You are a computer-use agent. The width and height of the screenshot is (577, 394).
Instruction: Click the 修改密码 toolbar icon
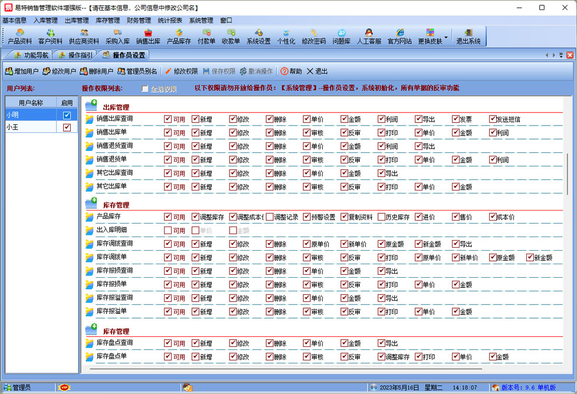pos(313,36)
